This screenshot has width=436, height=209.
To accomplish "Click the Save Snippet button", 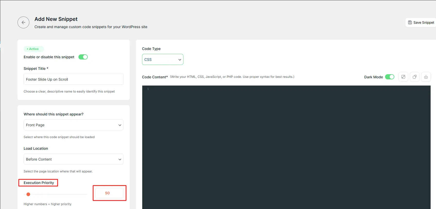I will tap(421, 22).
